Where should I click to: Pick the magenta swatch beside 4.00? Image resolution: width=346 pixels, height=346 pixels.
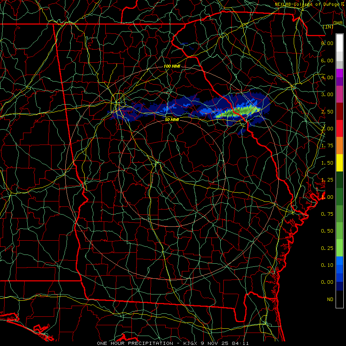(x=339, y=73)
